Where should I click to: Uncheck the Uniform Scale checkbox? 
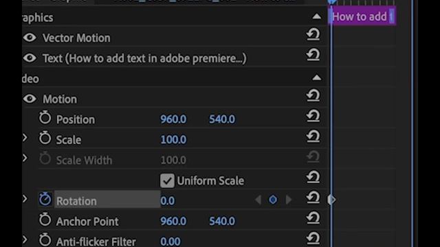tap(167, 180)
